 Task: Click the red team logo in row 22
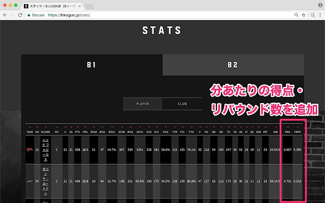pos(29,150)
